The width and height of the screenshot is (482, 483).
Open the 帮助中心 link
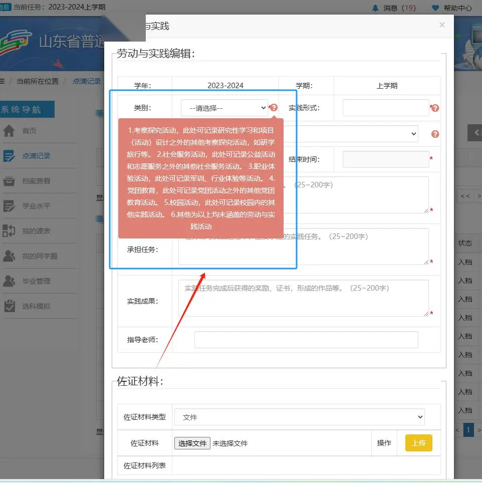click(x=457, y=8)
